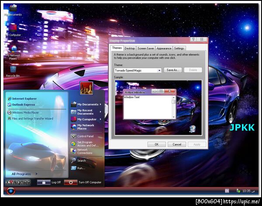Screen dimensions: 262x206
Task: Click the network icon in system tray
Action: [238, 191]
